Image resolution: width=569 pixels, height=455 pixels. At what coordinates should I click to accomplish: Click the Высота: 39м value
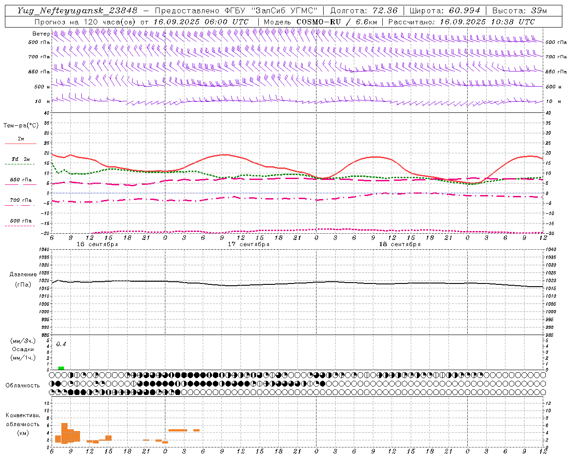point(520,11)
